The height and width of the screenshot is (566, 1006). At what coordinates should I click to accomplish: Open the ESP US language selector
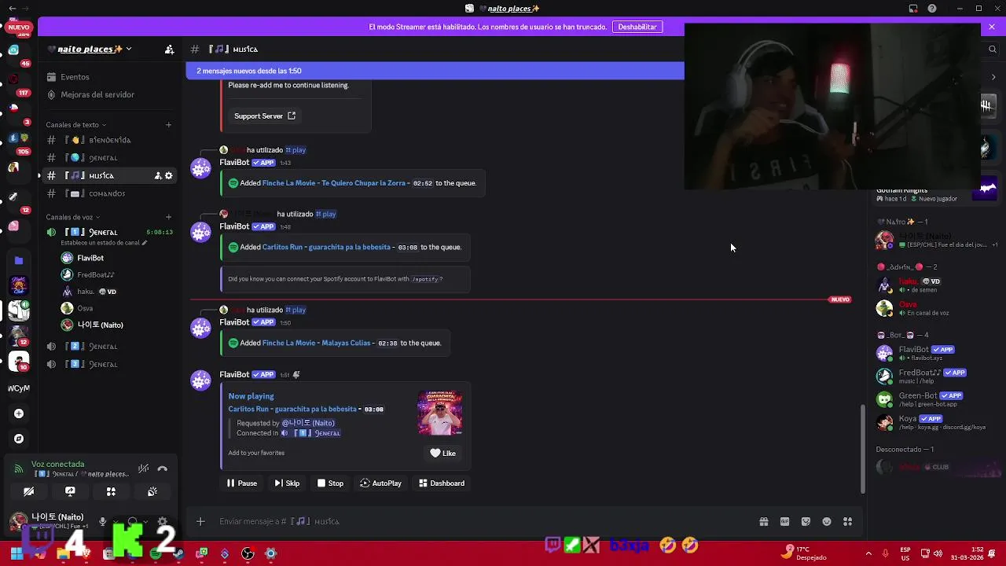905,553
